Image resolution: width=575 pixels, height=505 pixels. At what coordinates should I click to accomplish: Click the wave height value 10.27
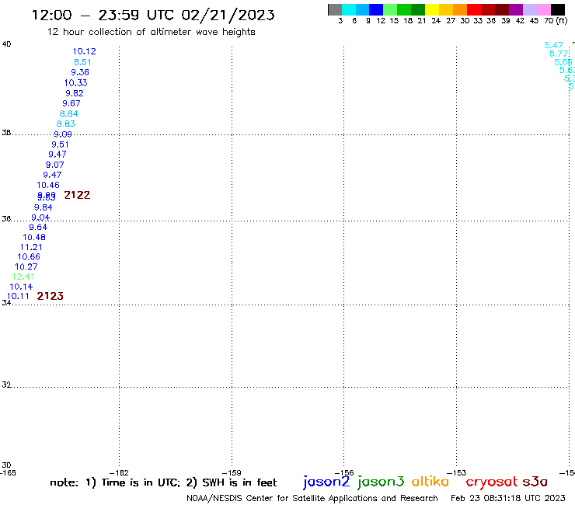(x=26, y=266)
